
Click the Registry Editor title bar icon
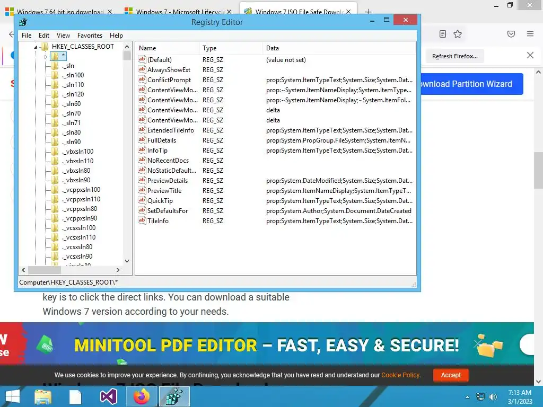point(23,22)
